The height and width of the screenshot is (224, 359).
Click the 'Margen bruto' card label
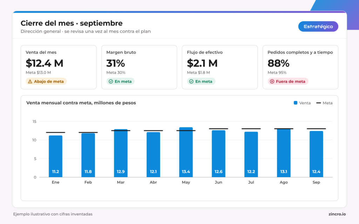pyautogui.click(x=121, y=52)
